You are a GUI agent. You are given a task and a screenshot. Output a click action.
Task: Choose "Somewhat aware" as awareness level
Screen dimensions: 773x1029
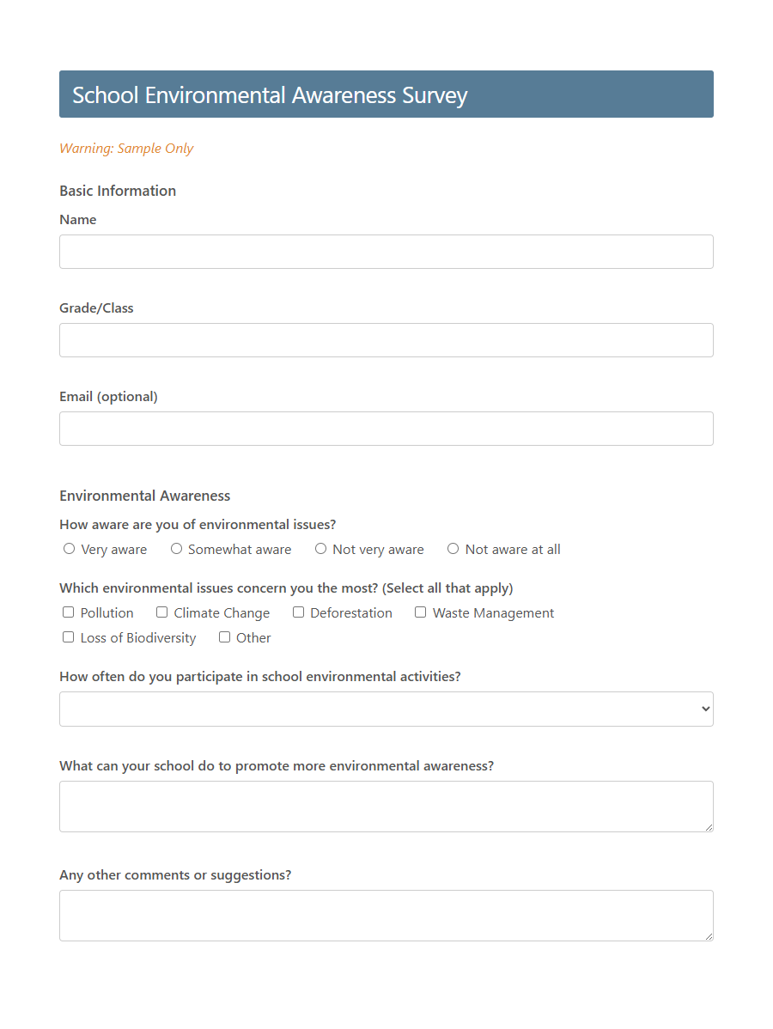(176, 548)
